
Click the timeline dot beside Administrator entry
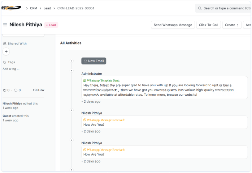click(x=72, y=71)
